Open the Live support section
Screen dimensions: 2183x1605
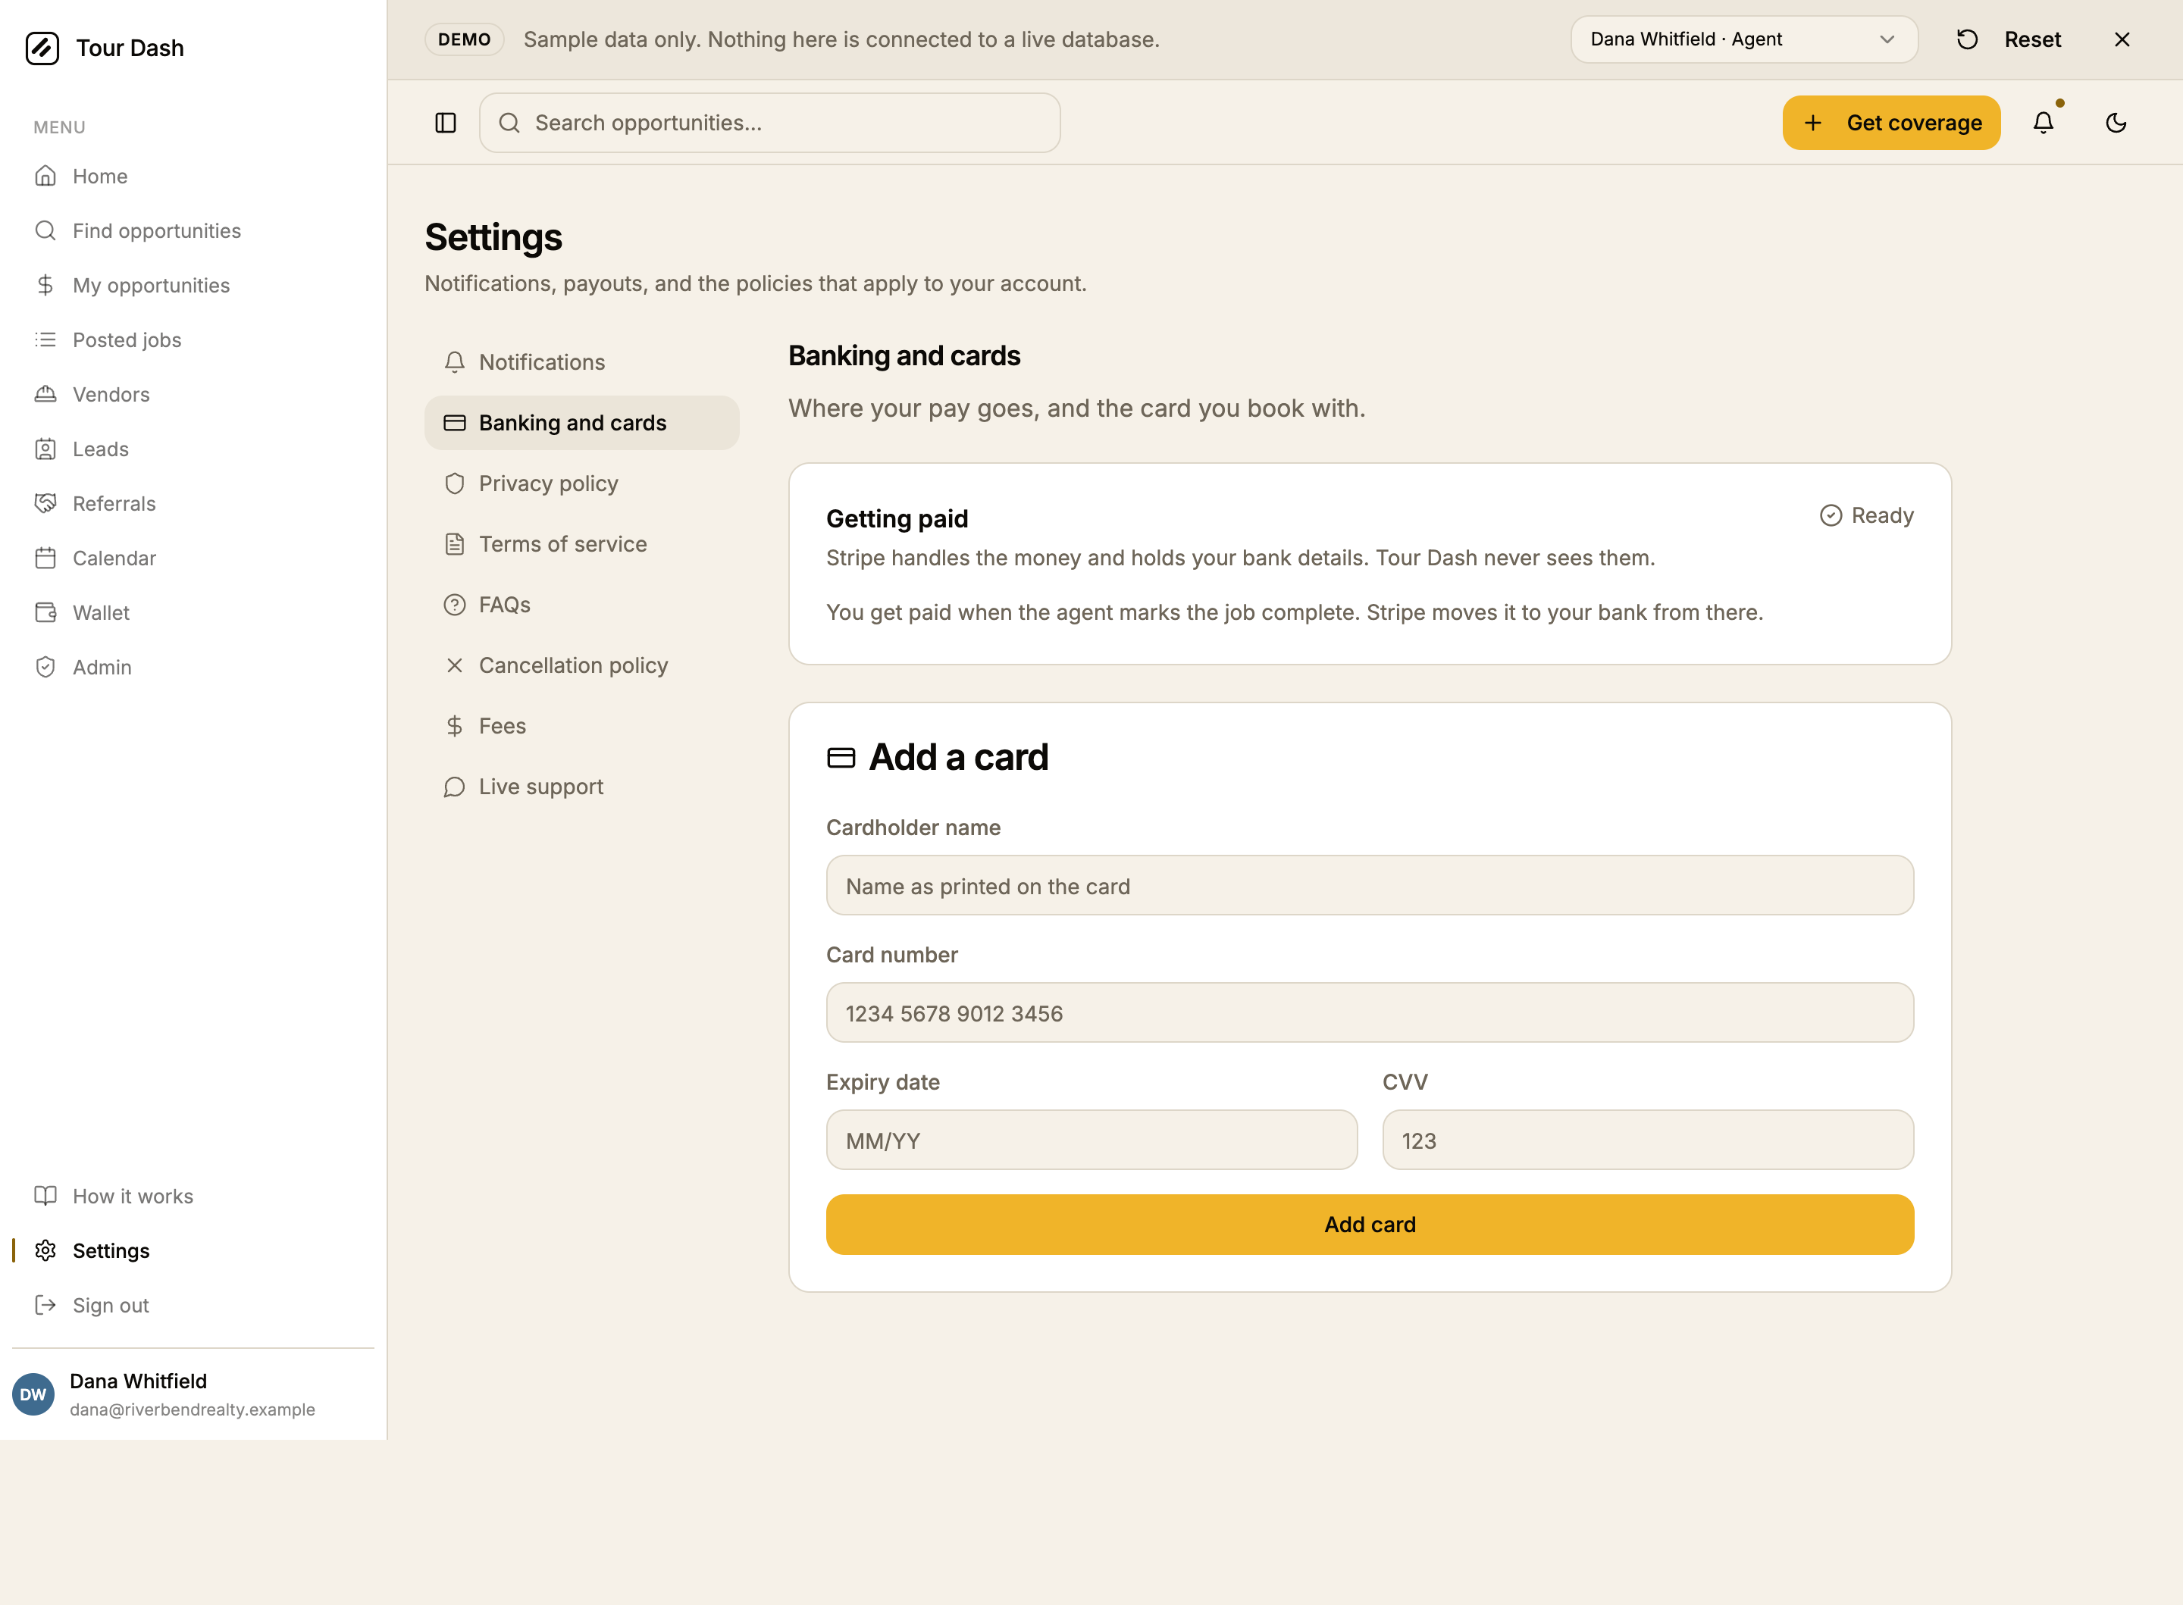tap(582, 787)
